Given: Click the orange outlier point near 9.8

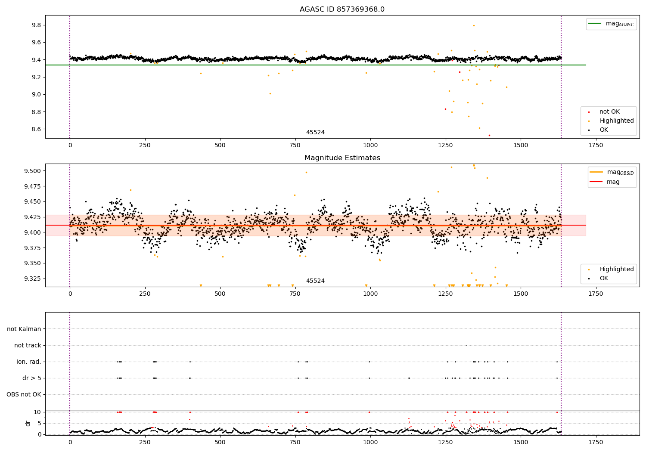Looking at the screenshot, I should 474,25.
